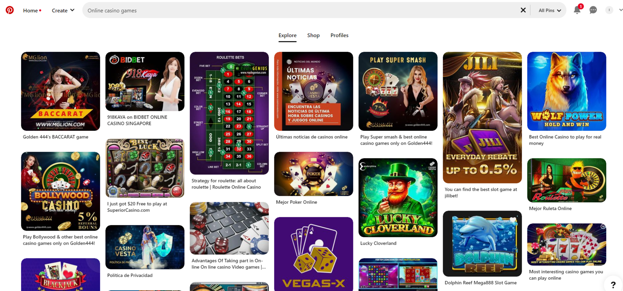Click the Mejor Poker Online caption link
This screenshot has height=291, width=623.
296,202
